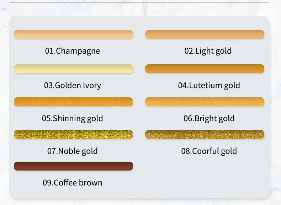
Task: Click the empty area beside Coffee brown
Action: (205, 174)
